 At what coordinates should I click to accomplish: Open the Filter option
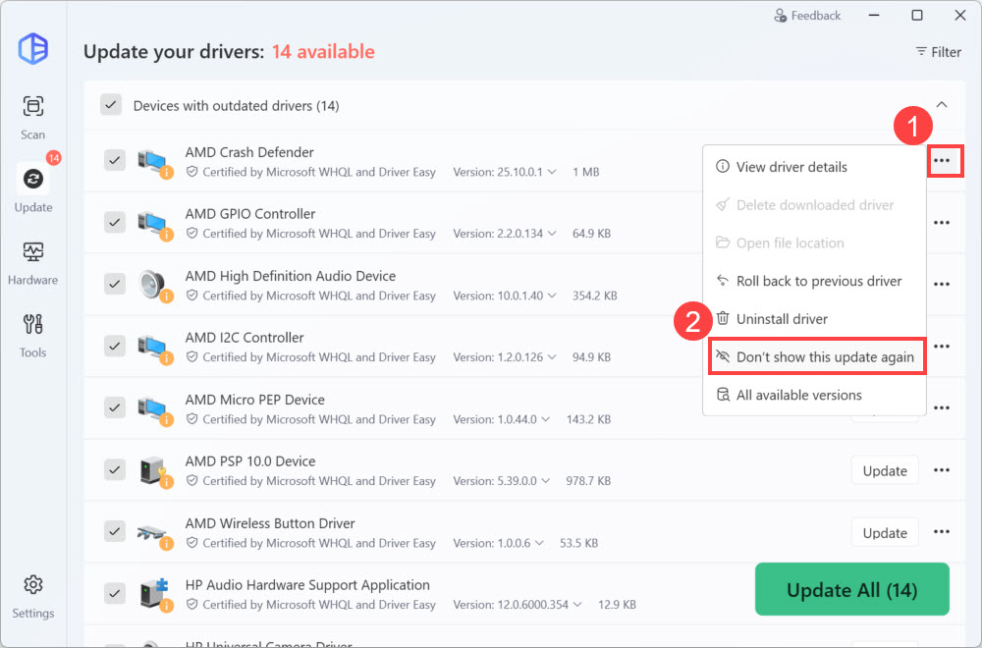938,51
